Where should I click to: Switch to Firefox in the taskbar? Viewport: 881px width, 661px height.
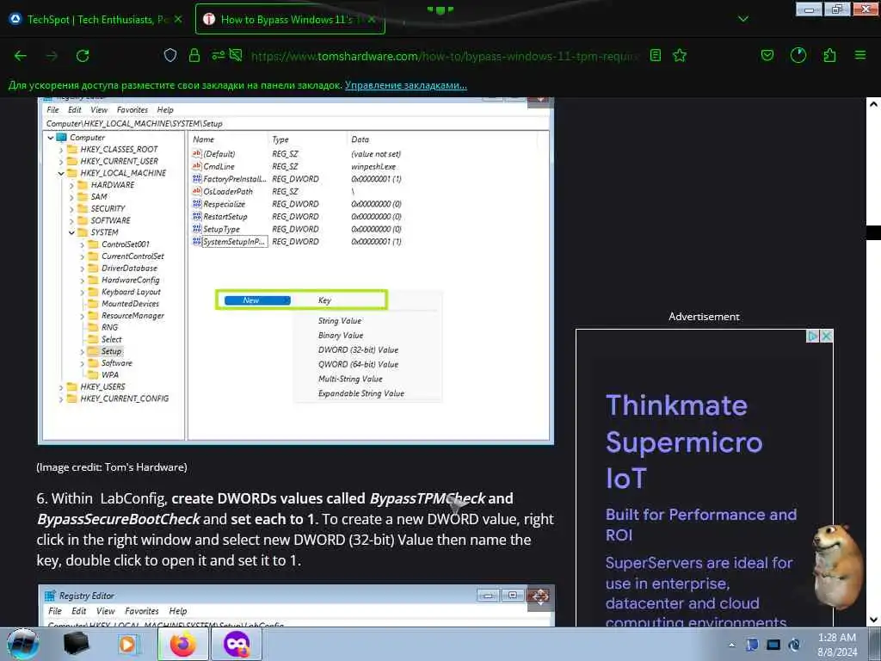[183, 644]
